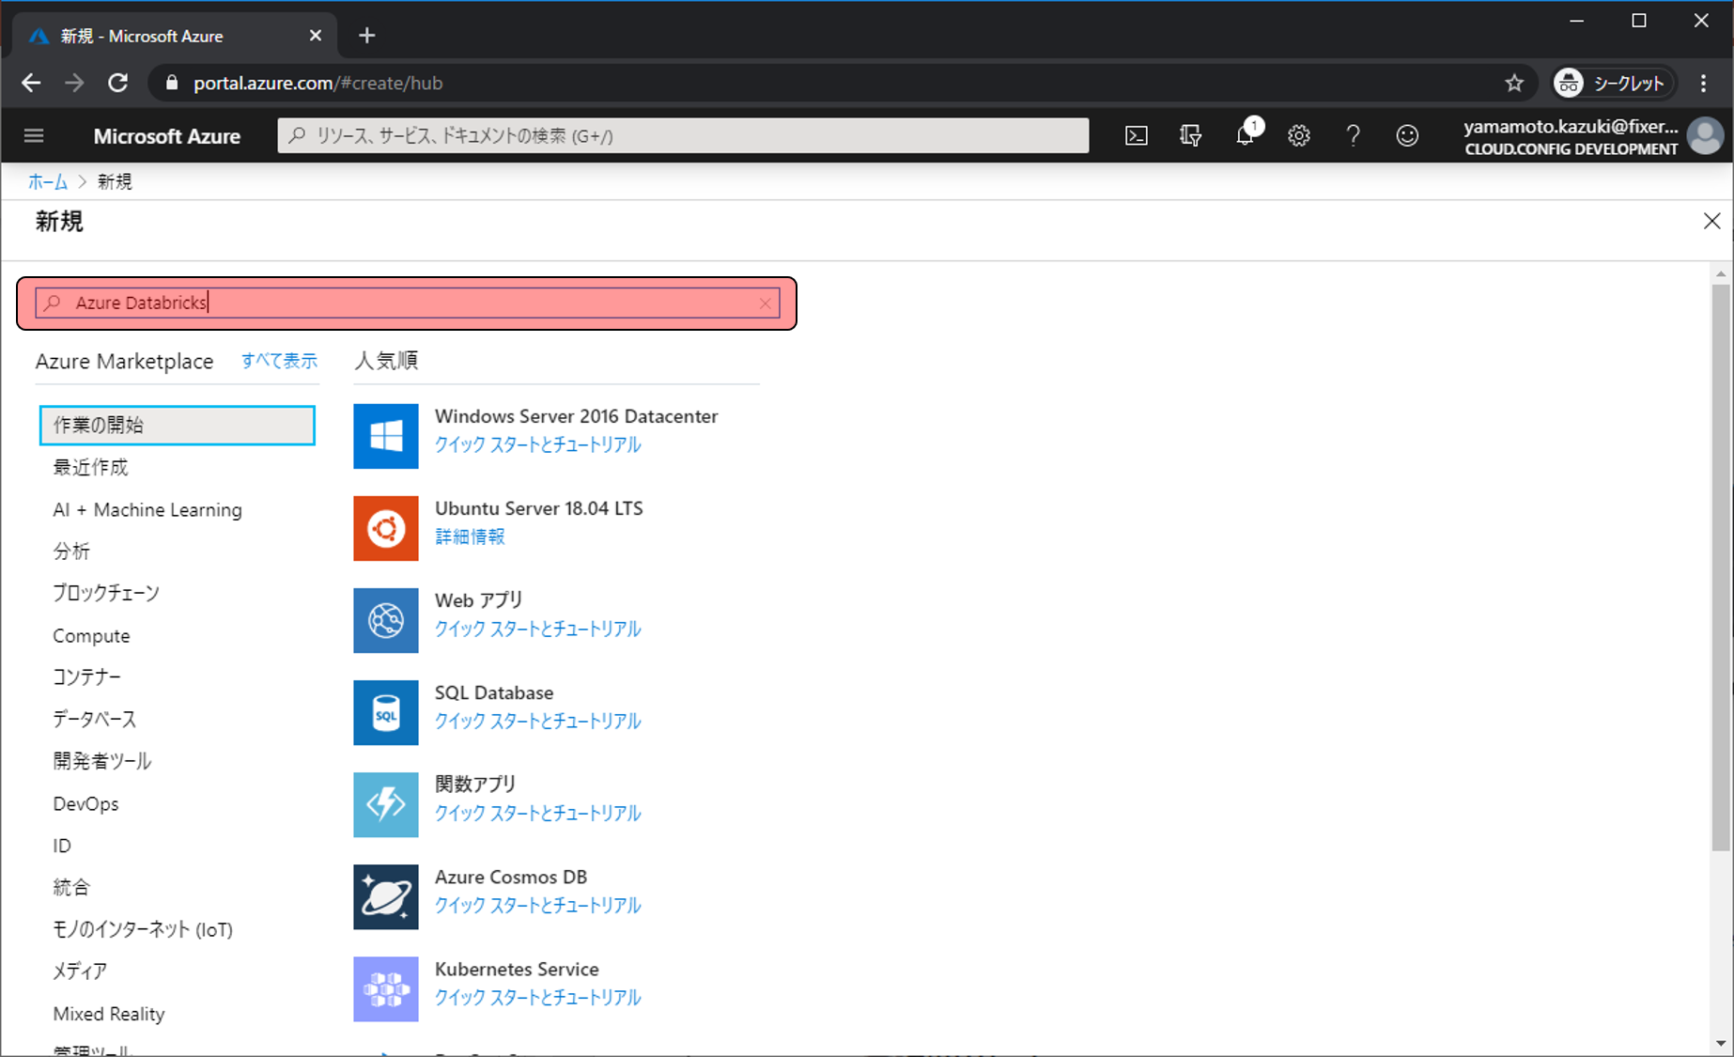This screenshot has height=1057, width=1734.
Task: Open Azure Cloud Shell icon
Action: tap(1136, 136)
